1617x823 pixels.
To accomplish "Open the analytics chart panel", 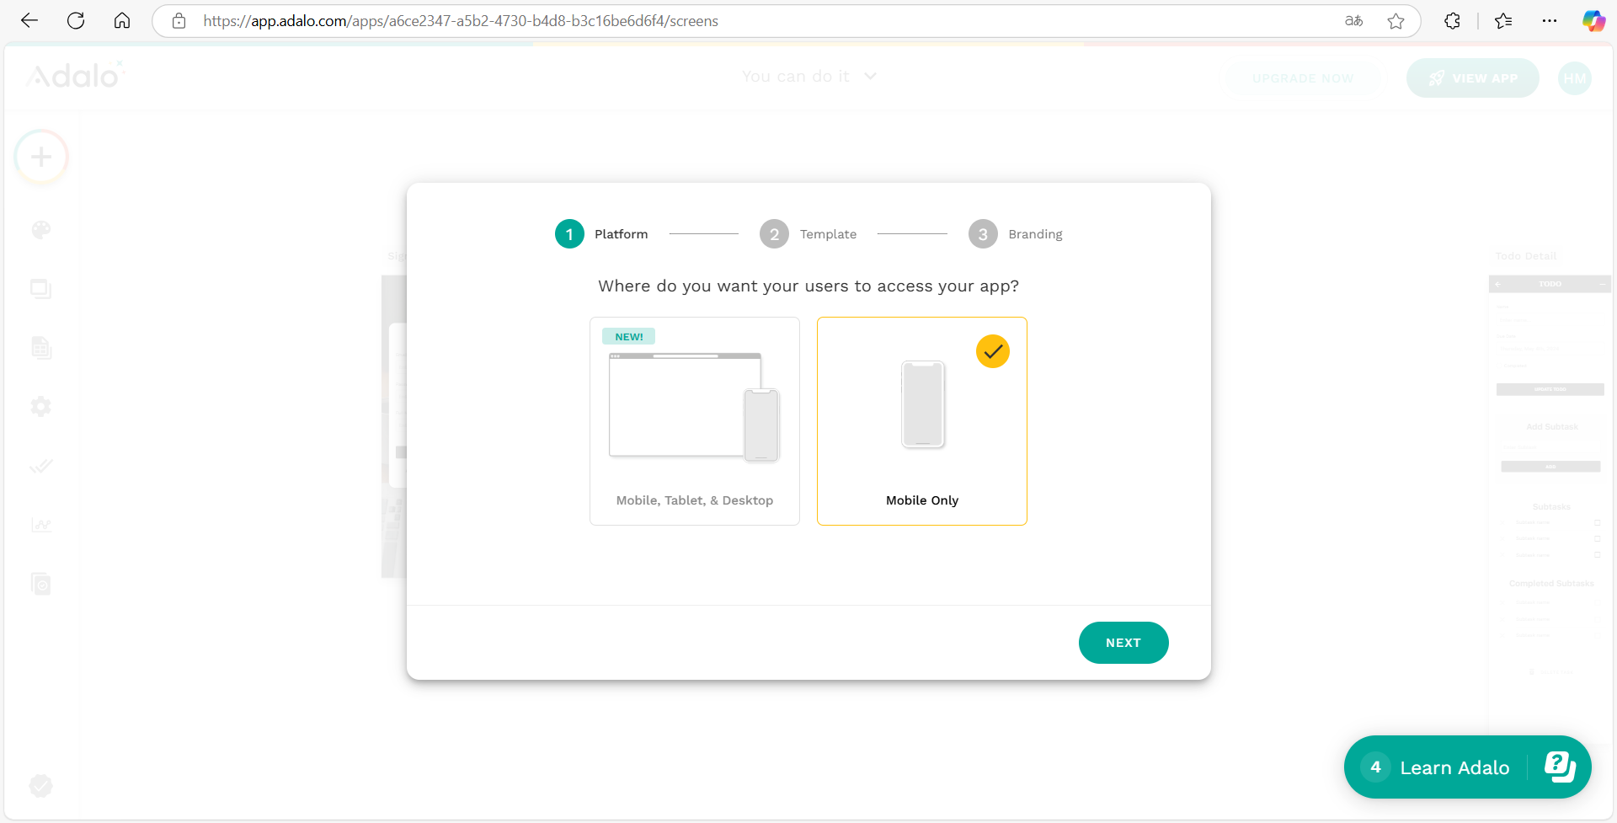I will [41, 525].
